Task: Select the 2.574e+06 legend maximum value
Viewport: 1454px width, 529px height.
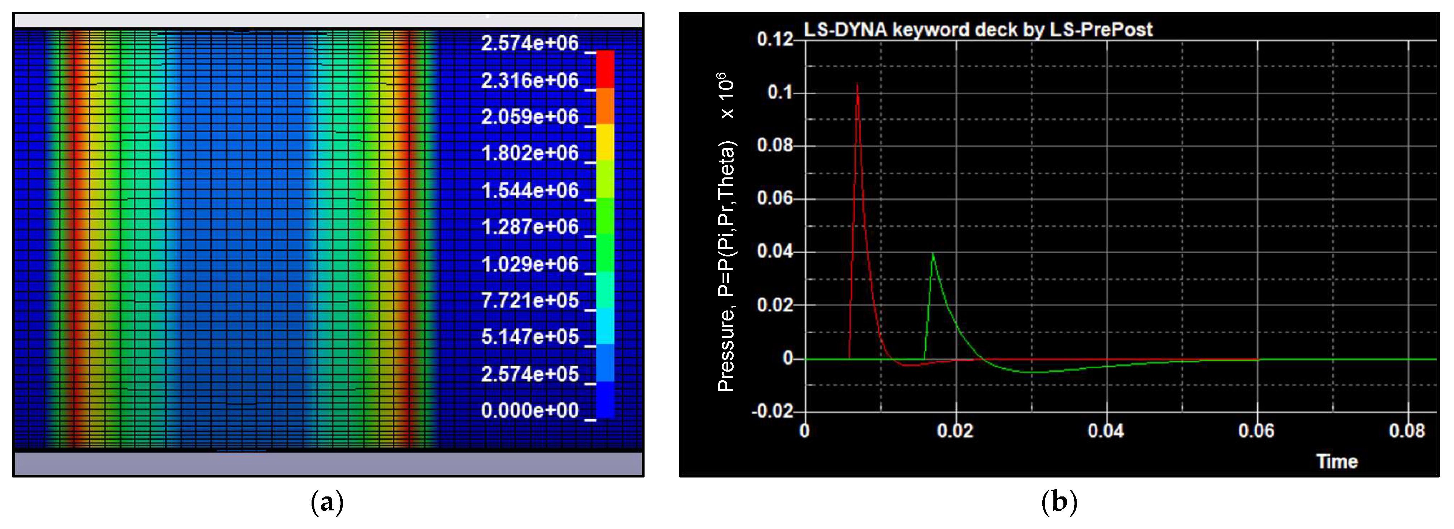Action: tap(529, 44)
